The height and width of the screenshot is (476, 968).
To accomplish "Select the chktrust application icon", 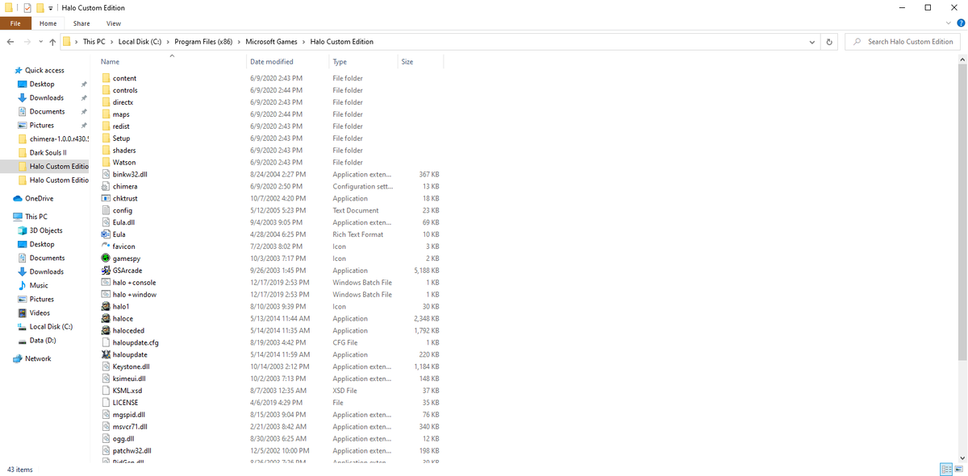I will tap(106, 198).
